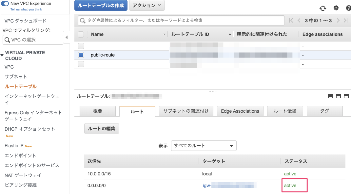This screenshot has width=351, height=194.
Task: Uncheck the public-route row checkbox
Action: pos(81,55)
